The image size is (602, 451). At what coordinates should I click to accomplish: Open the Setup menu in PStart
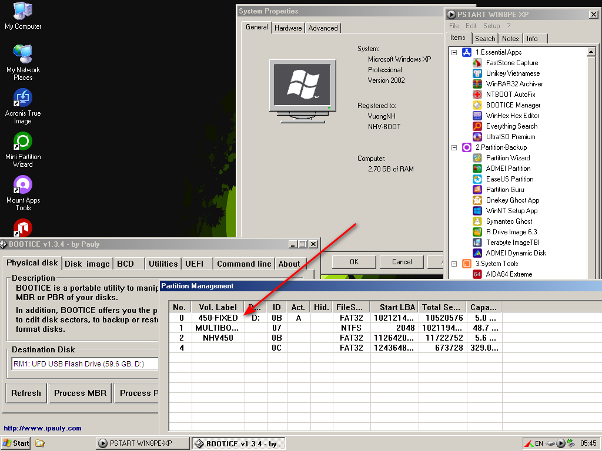[491, 26]
